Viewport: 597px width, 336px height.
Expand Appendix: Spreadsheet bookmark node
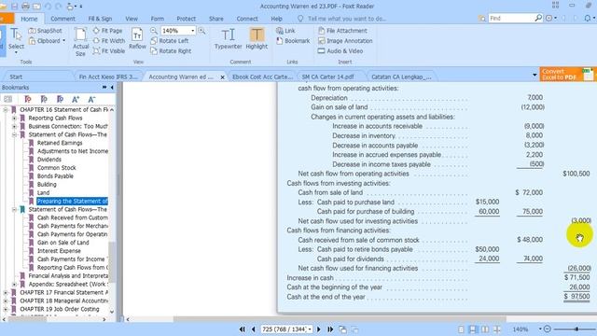(14, 284)
